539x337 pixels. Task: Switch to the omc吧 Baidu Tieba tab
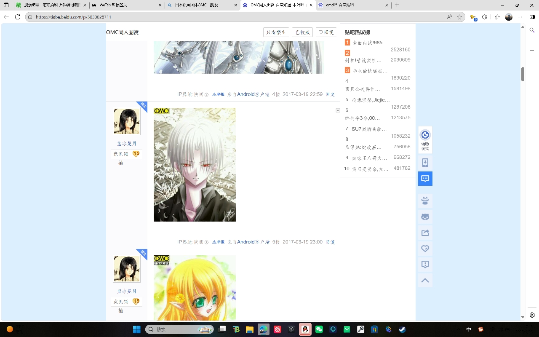[x=353, y=5]
